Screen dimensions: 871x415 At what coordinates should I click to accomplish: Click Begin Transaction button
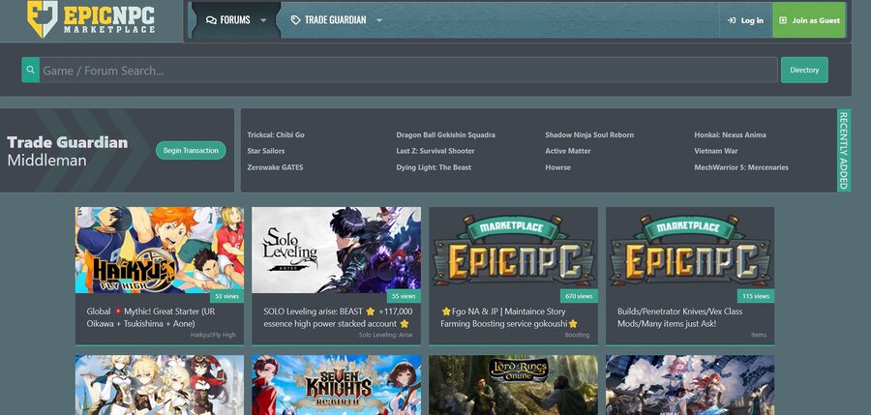tap(191, 151)
